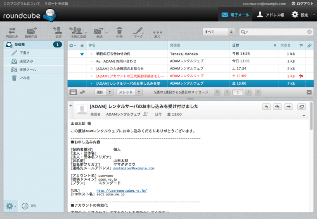This screenshot has width=317, height=219.
Task: Forward the message using 転送 icon
Action: [99, 31]
